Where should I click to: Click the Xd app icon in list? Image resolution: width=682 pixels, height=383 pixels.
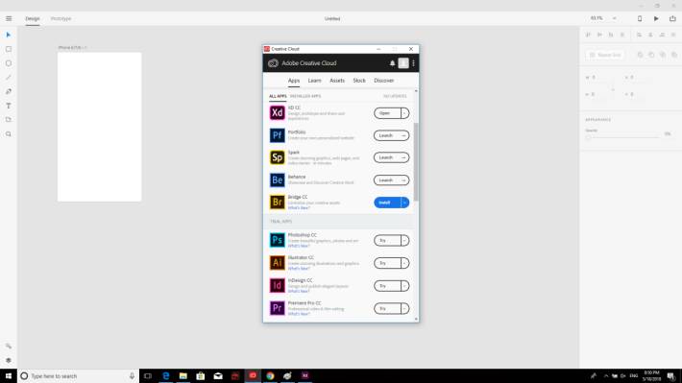click(x=277, y=113)
